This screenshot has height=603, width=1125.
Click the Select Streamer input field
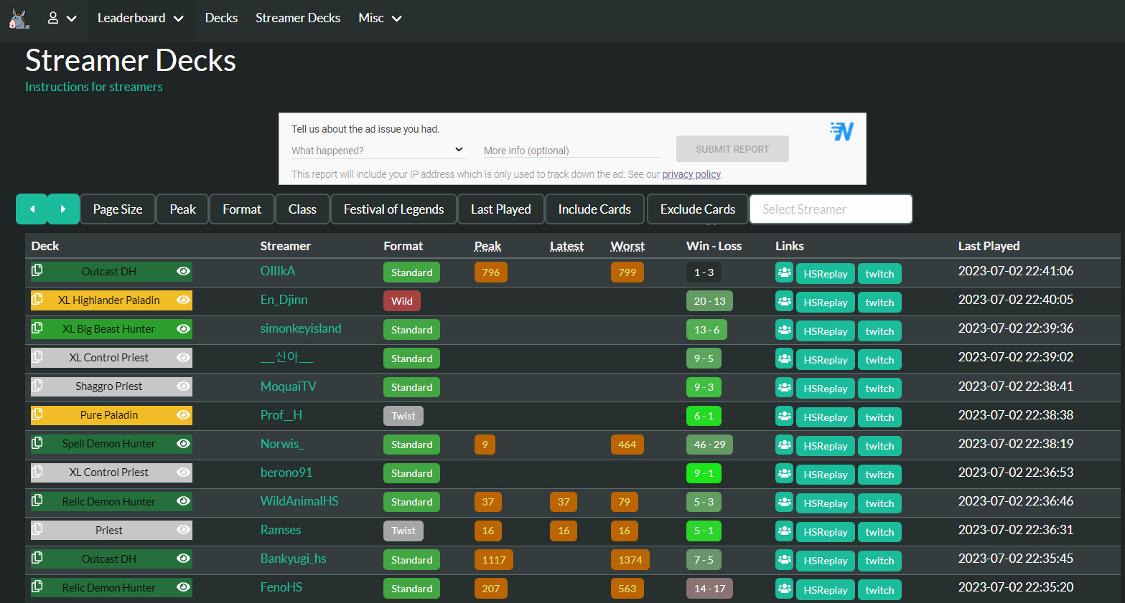(831, 209)
